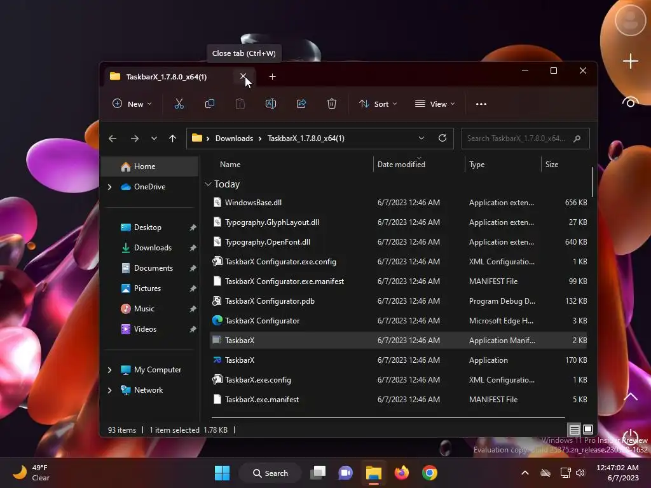Open Downloads in navigation pane
This screenshot has width=651, height=488.
[x=153, y=248]
